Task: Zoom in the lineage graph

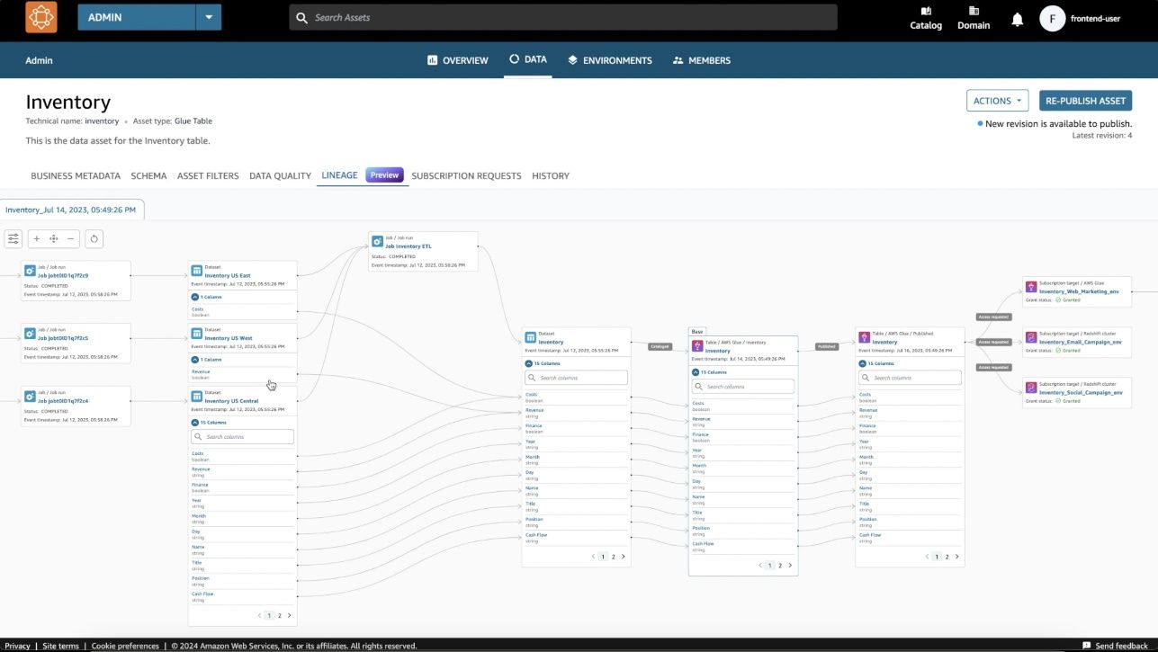Action: click(37, 238)
